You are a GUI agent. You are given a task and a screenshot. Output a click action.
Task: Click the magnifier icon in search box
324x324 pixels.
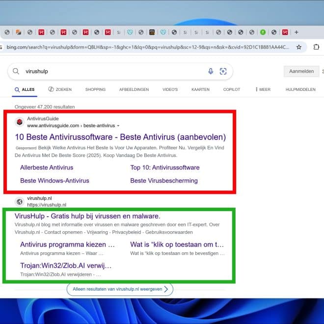point(16,71)
